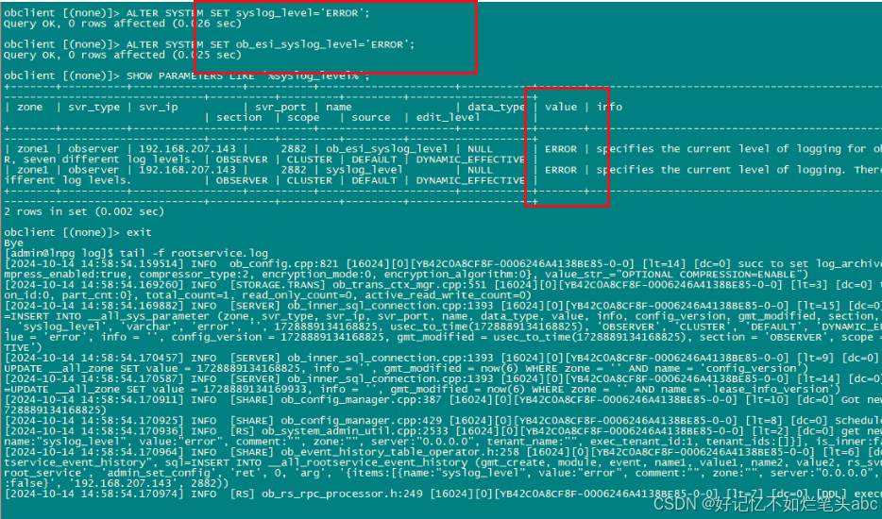Click the SHOW PARAMETERS LIKE command line
The width and height of the screenshot is (882, 519).
(187, 75)
